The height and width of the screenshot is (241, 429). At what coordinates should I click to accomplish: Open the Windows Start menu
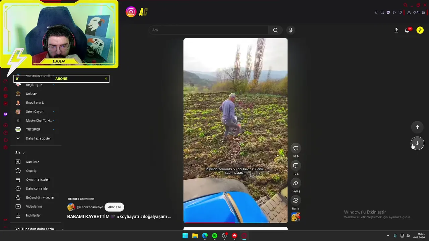[185, 236]
